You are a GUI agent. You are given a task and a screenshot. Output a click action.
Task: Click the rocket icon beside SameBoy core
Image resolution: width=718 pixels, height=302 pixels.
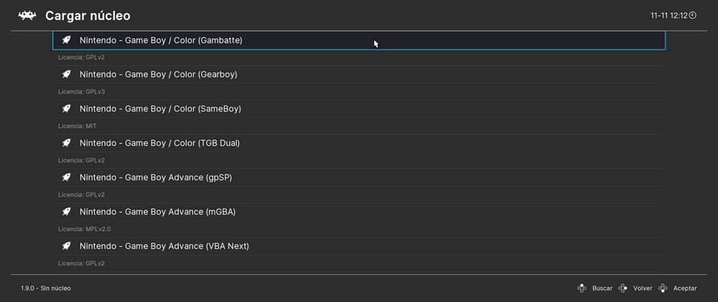pos(66,109)
